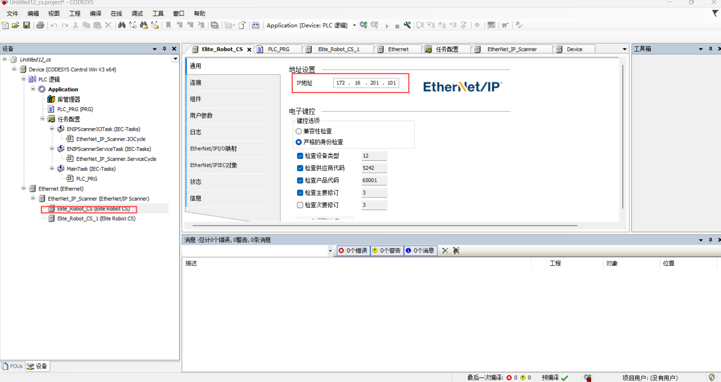Collapse the Ethernet (Ethernet) tree node
Image resolution: width=721 pixels, height=382 pixels.
[x=23, y=188]
